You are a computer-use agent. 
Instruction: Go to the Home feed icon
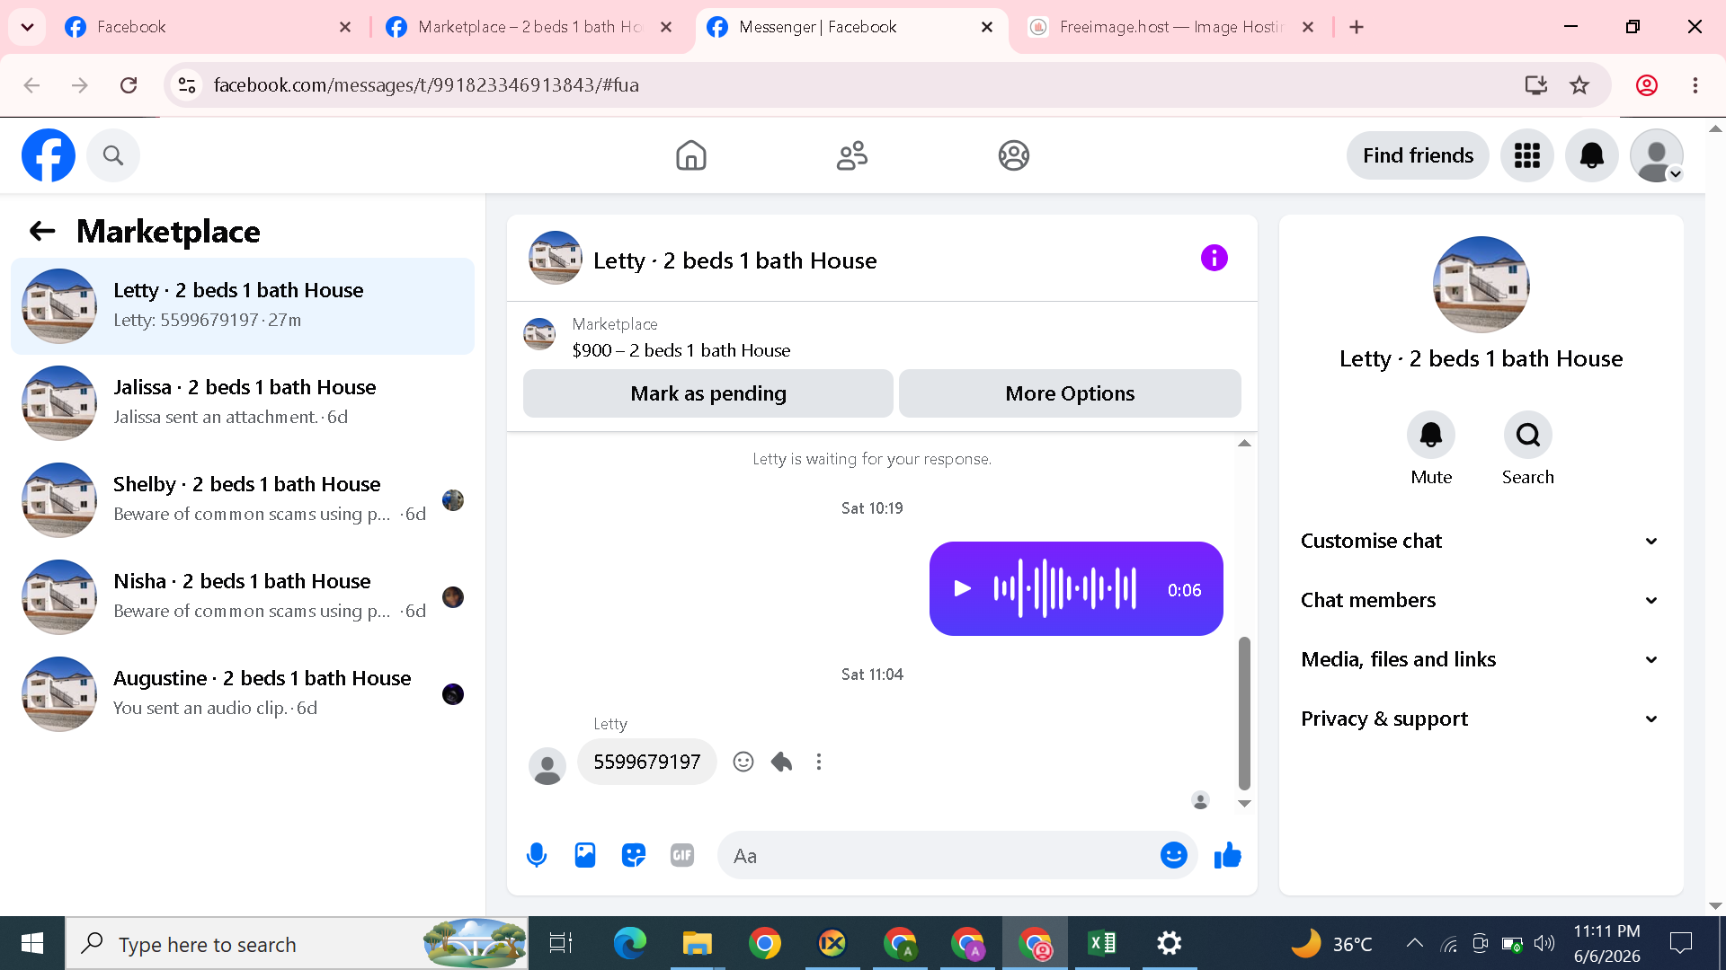[x=690, y=155]
